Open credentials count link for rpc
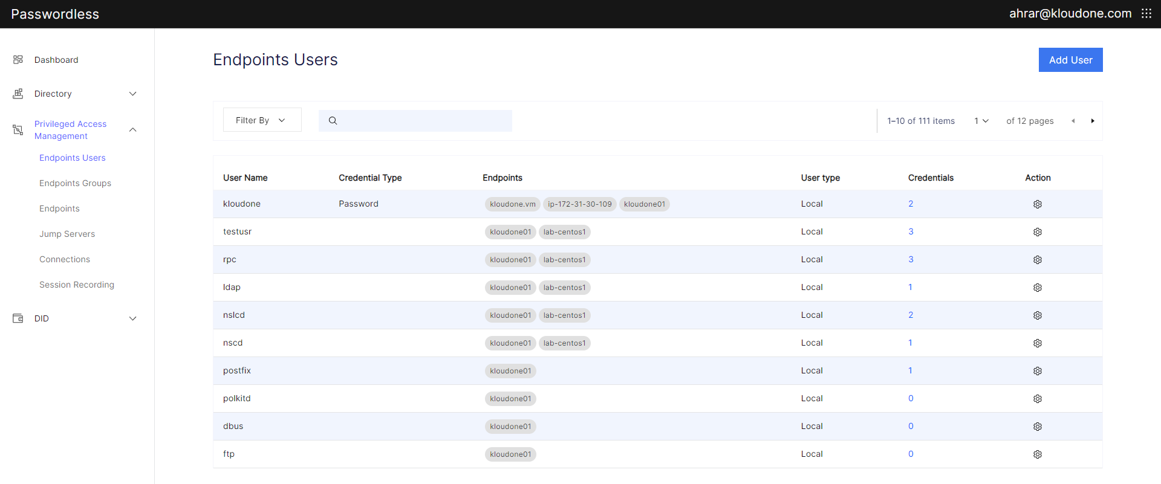The height and width of the screenshot is (484, 1161). (911, 260)
